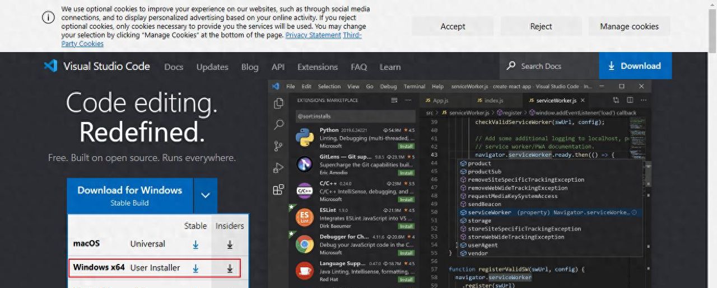Expand the download options chevron dropdown
The image size is (717, 288).
coord(206,196)
